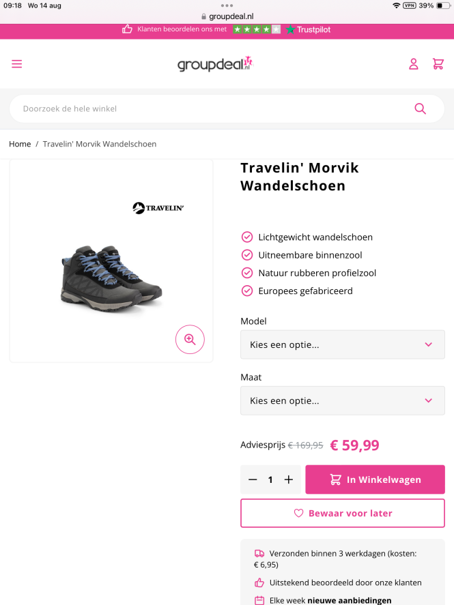This screenshot has height=605, width=454.
Task: Increase quantity with the plus stepper
Action: 288,479
